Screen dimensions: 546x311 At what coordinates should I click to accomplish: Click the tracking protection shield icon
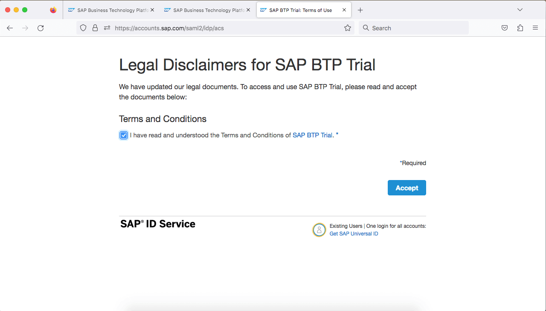tap(83, 28)
